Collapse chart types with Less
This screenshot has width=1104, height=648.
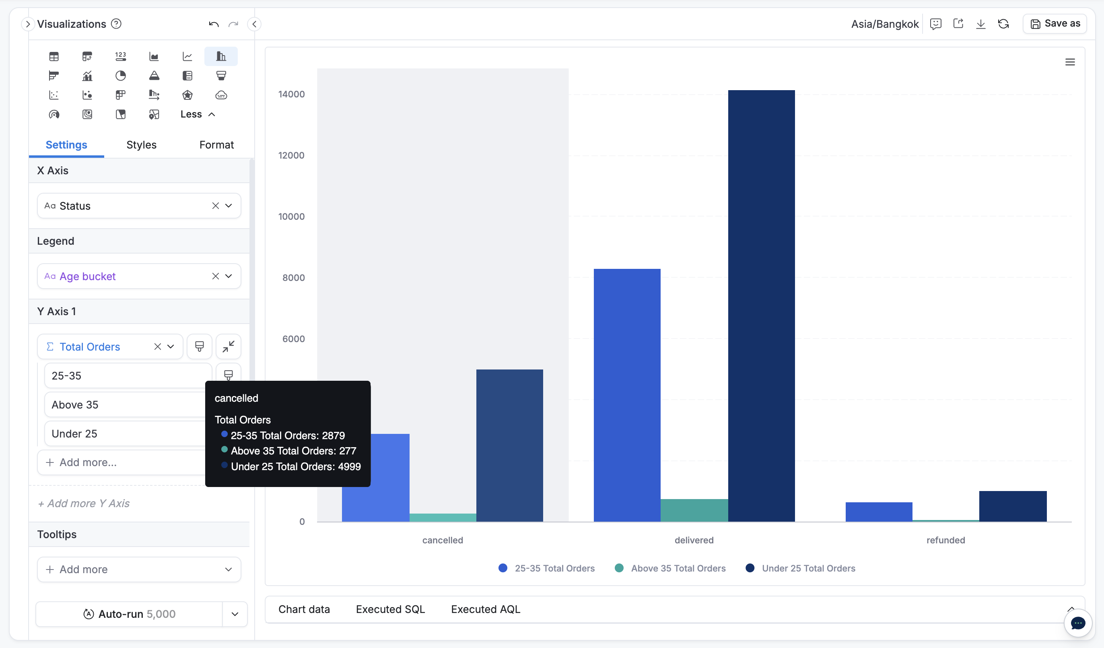pos(198,114)
